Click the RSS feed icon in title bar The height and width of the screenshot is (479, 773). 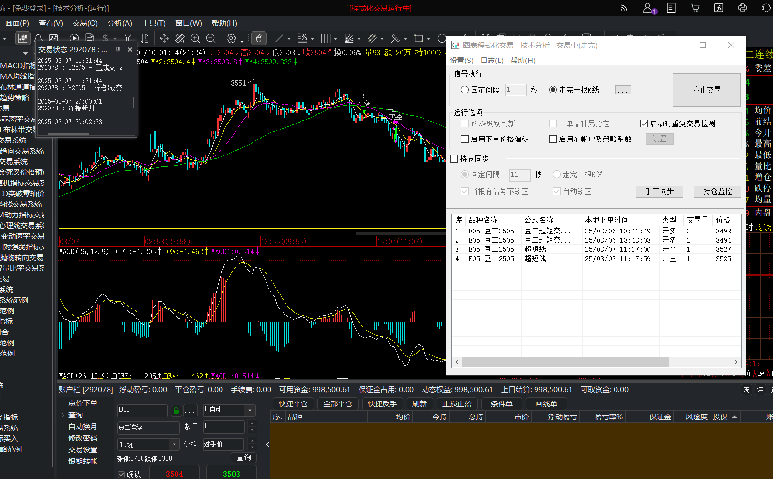click(x=624, y=8)
